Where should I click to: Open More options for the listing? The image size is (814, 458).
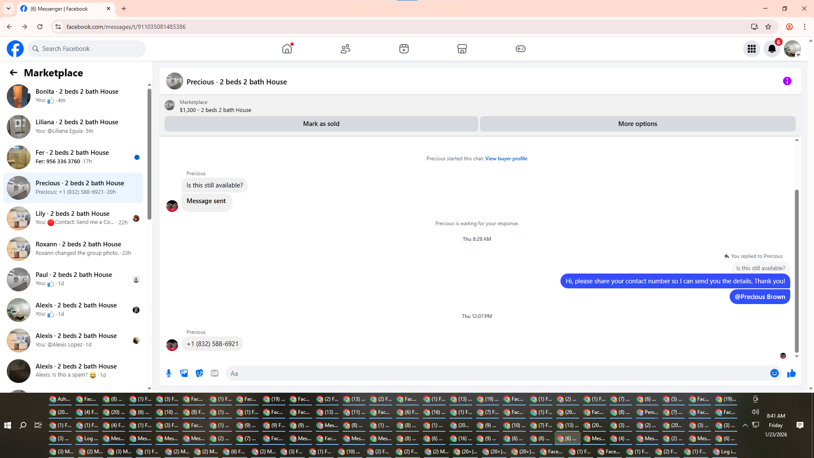(x=637, y=124)
